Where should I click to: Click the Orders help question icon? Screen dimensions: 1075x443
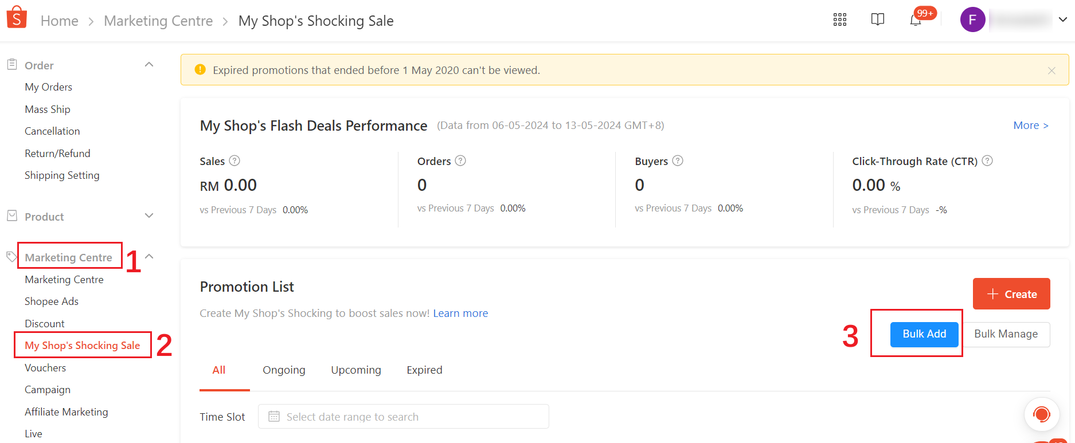460,160
